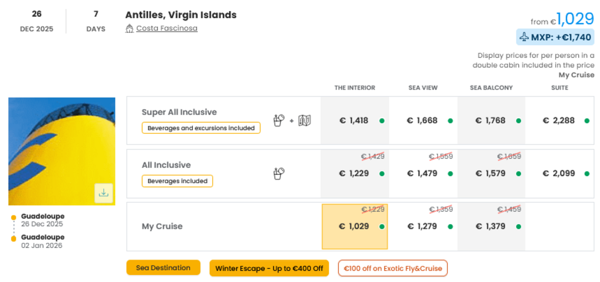Viewport: 600px width, 282px height.
Task: Click the excursions map icon in Super All Inclusive
Action: click(304, 121)
